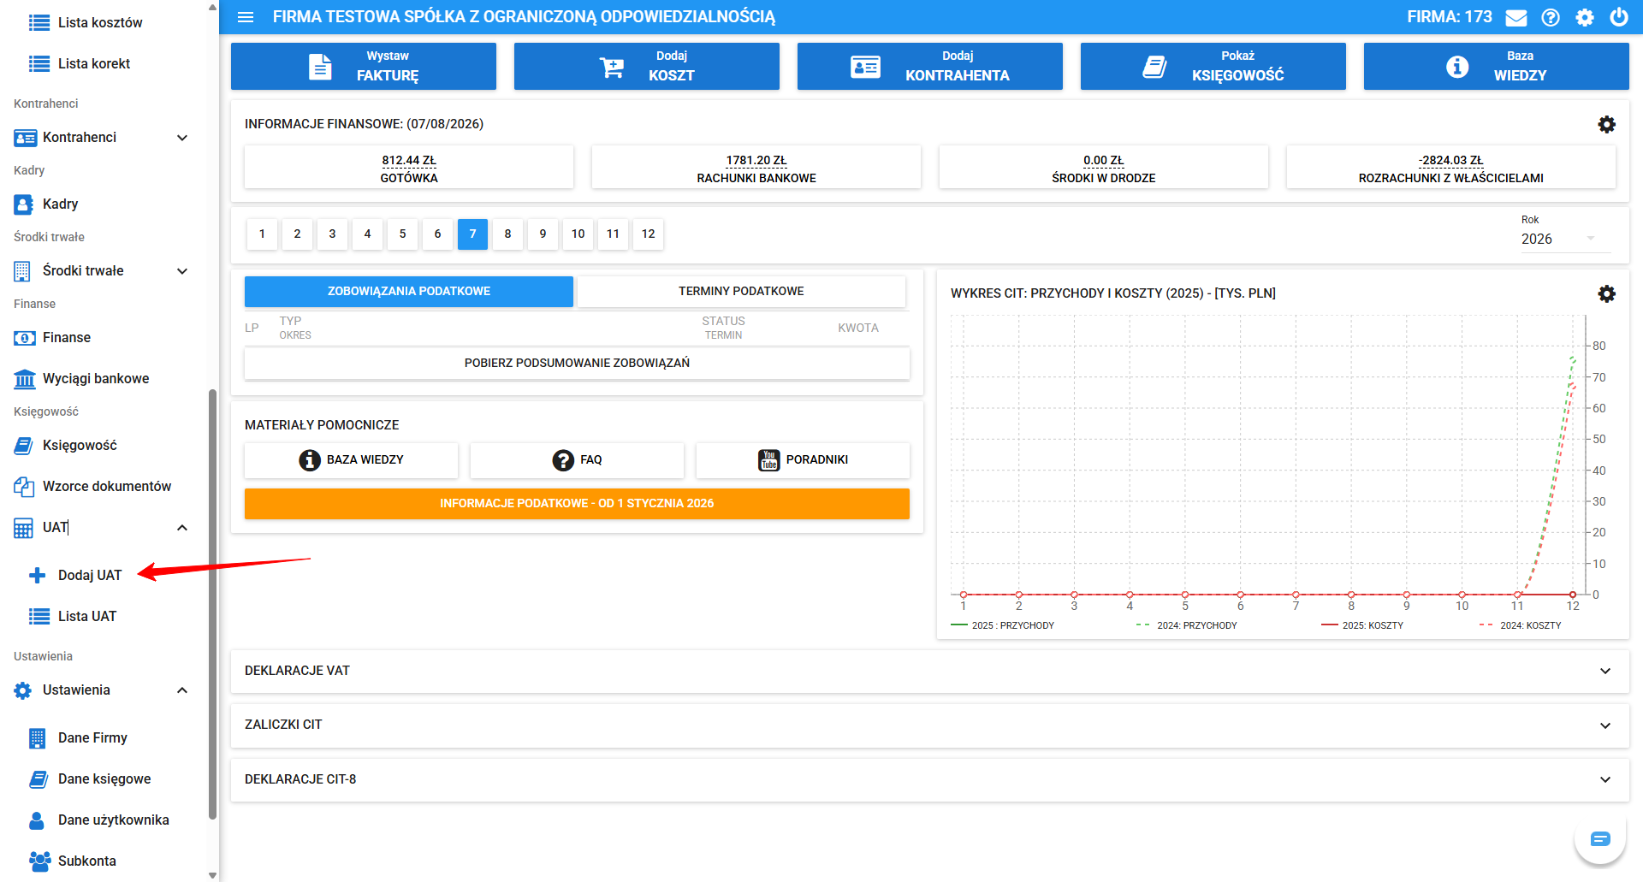Open financial information settings gear
Screen dimensions: 1643x882
point(1607,124)
